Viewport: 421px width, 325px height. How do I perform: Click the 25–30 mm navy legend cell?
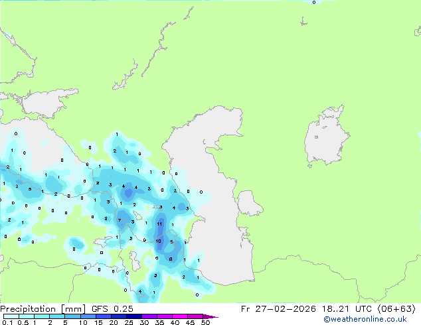(134, 316)
